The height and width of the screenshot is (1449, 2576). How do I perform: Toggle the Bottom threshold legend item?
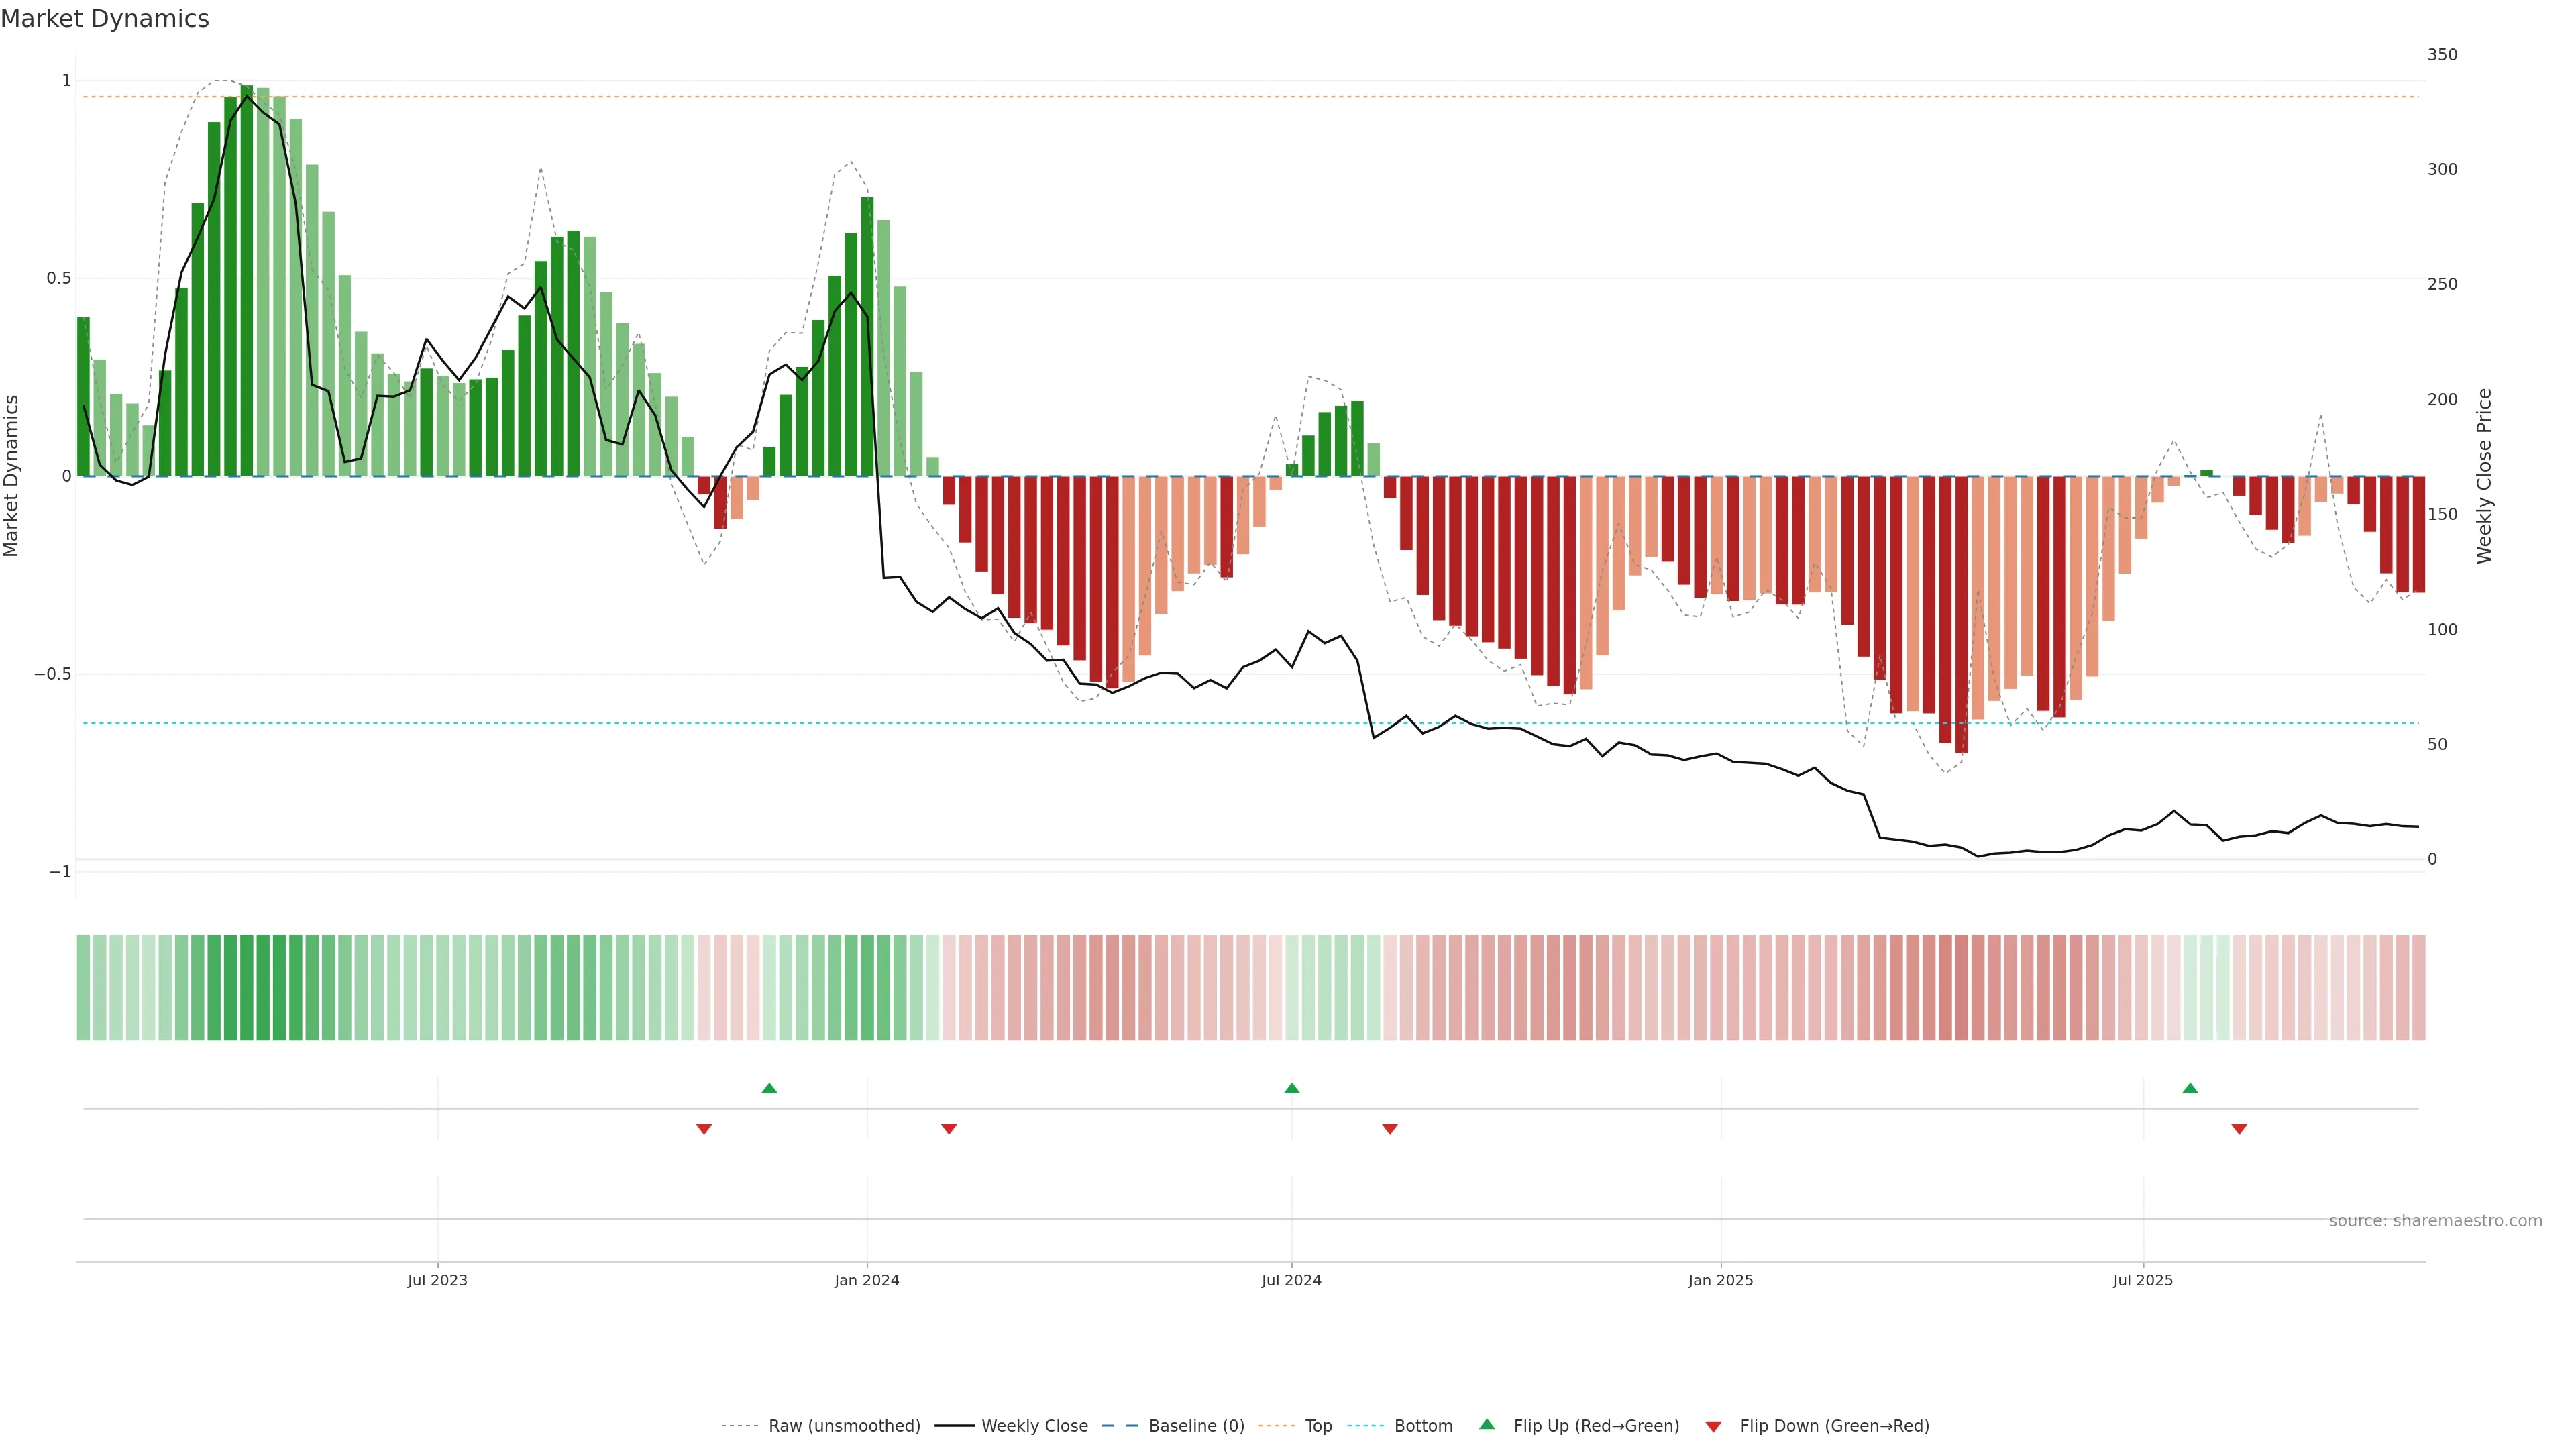1423,1426
